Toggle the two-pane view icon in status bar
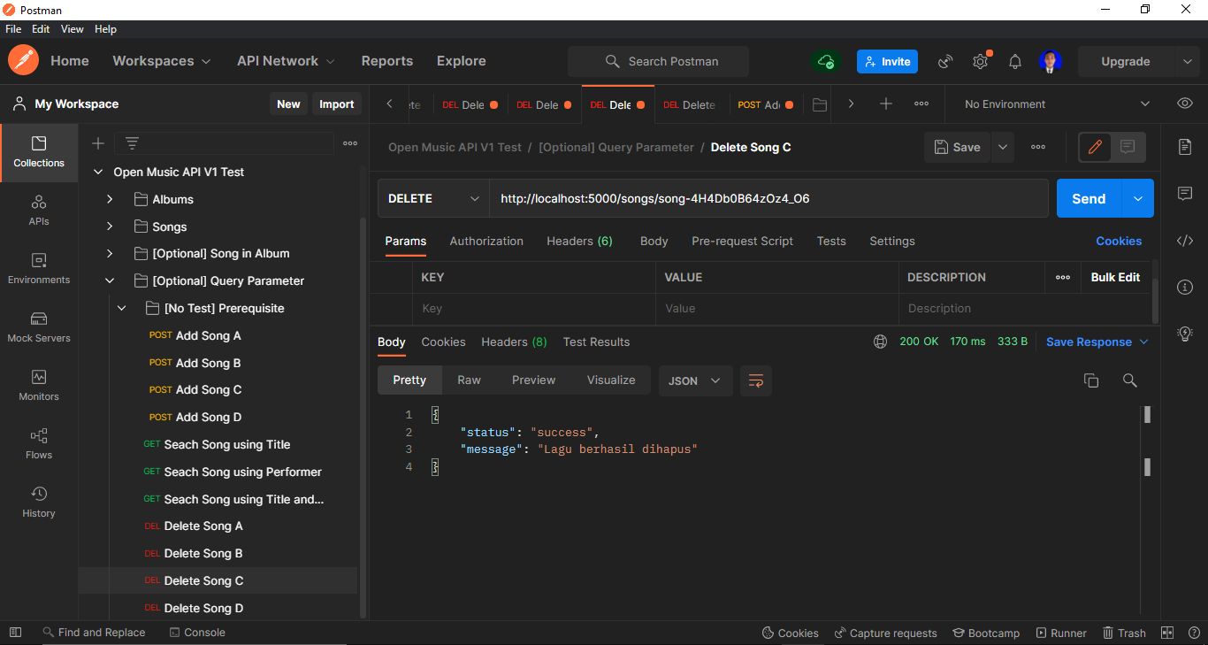Image resolution: width=1208 pixels, height=645 pixels. (x=1167, y=633)
